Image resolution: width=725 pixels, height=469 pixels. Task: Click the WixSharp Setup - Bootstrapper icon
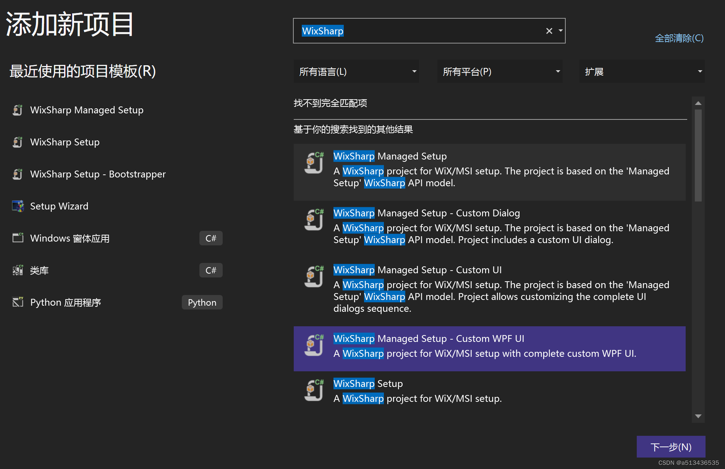point(18,174)
